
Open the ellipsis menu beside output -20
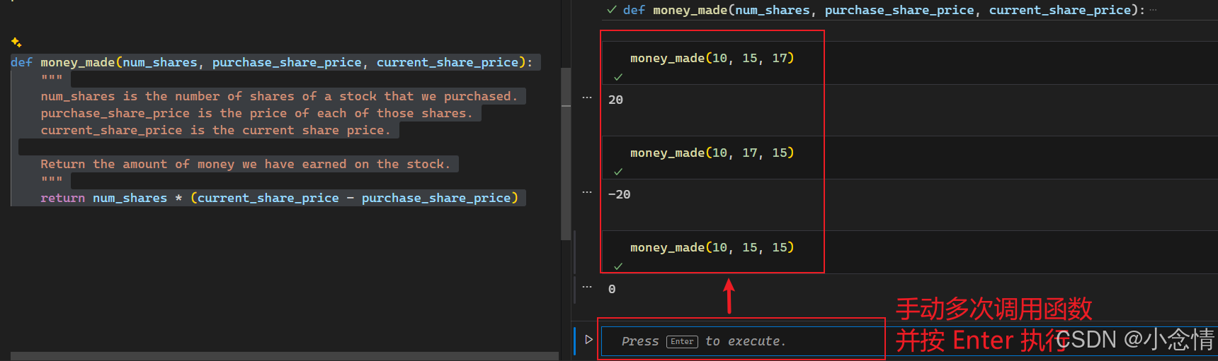coord(587,192)
